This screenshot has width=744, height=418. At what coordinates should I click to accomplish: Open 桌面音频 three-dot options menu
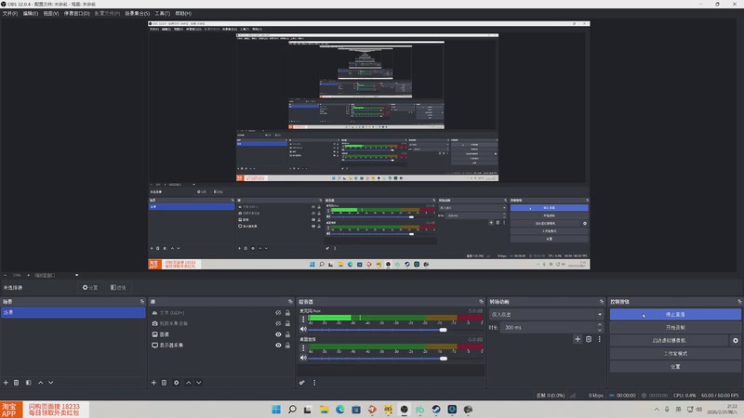click(x=304, y=347)
